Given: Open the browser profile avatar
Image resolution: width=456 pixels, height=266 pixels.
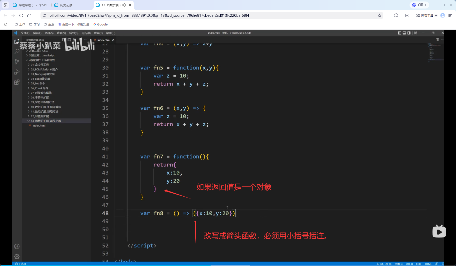Looking at the screenshot, I should pyautogui.click(x=443, y=15).
